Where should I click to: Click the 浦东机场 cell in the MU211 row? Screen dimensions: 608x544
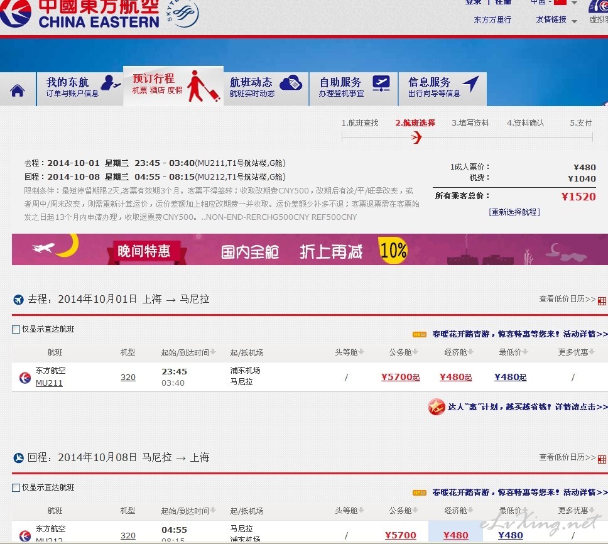[245, 370]
